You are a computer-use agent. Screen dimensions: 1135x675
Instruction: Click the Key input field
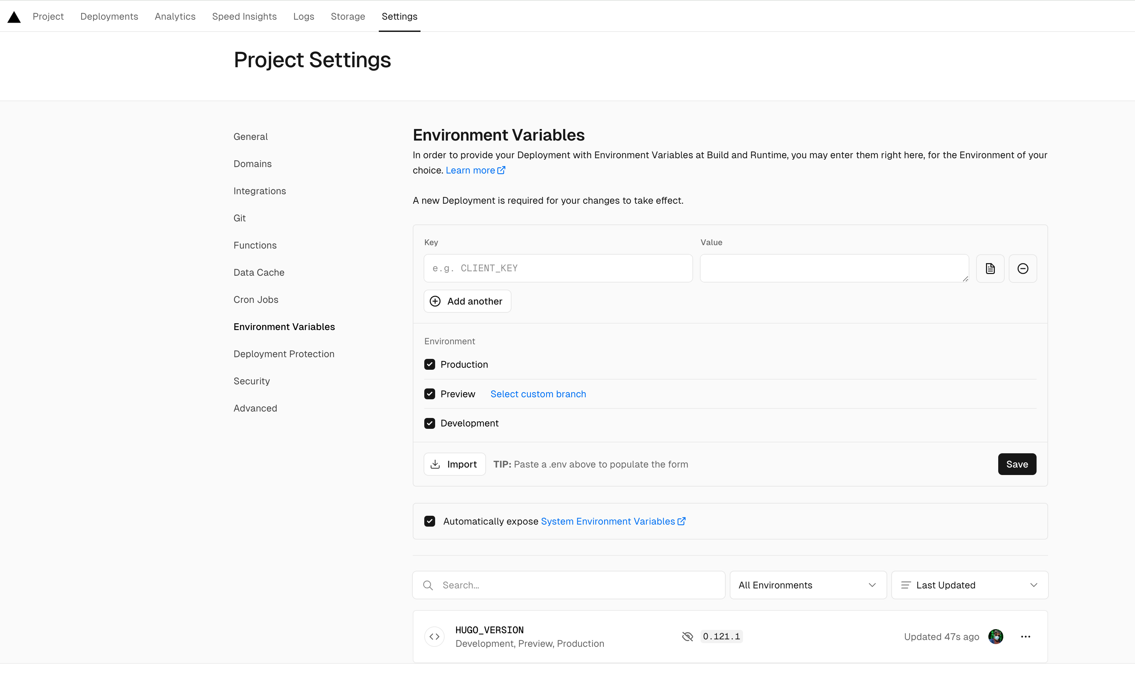pyautogui.click(x=557, y=268)
